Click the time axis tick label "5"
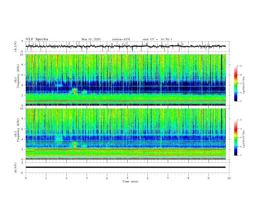 pyautogui.click(x=127, y=178)
